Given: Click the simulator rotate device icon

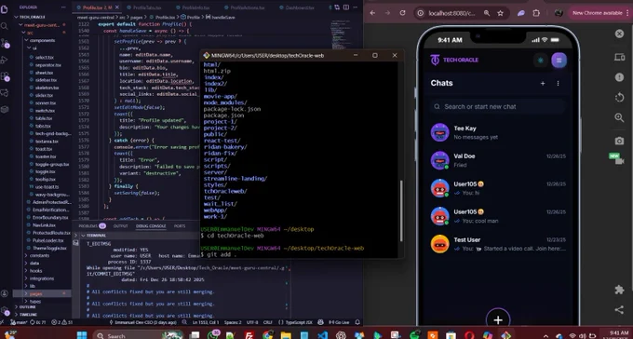Looking at the screenshot, I should pos(619,98).
